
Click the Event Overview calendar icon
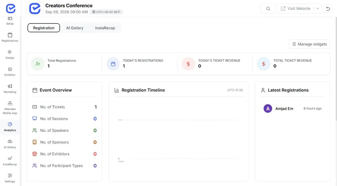pos(35,90)
